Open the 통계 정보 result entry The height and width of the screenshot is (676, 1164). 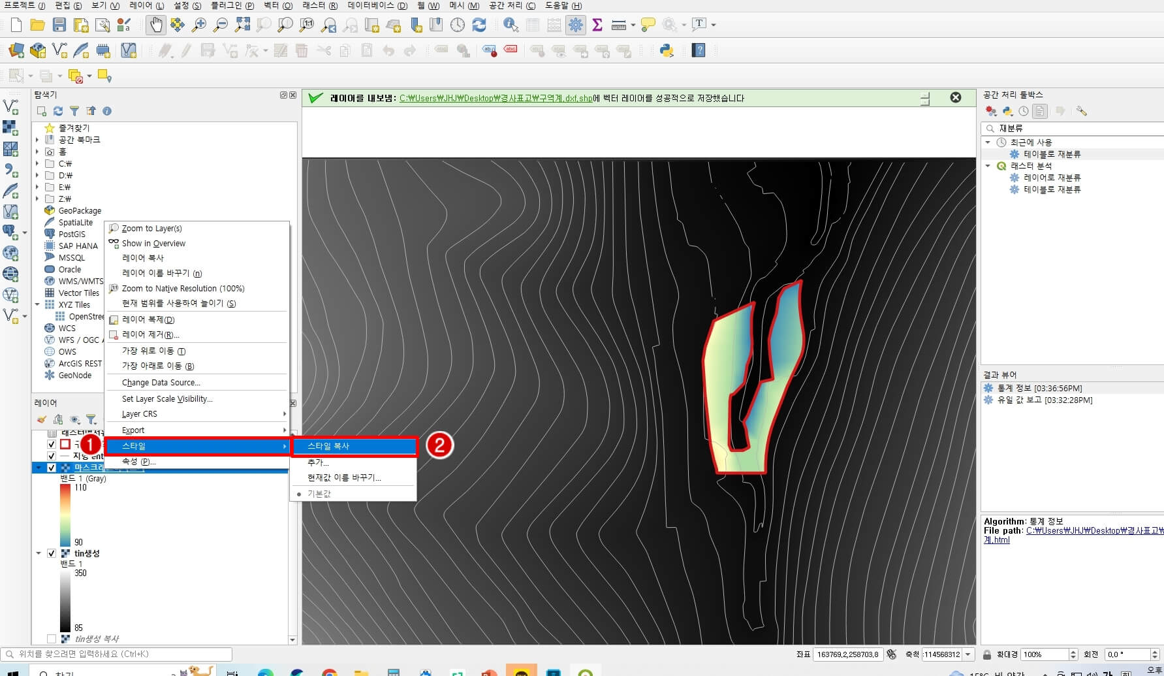point(1039,388)
